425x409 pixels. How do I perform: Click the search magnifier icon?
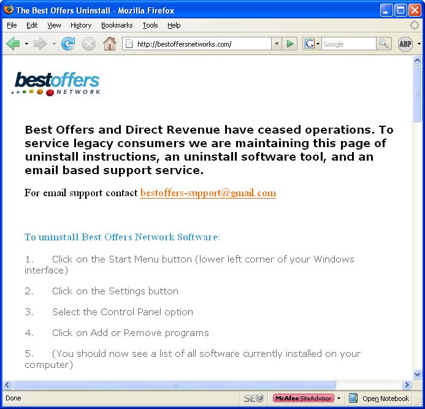383,44
